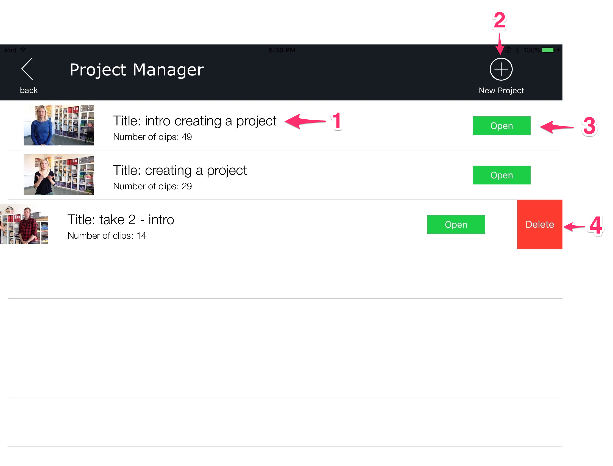Click the "Number of clips: 49" text
Screen dimensions: 613x466
tap(152, 137)
